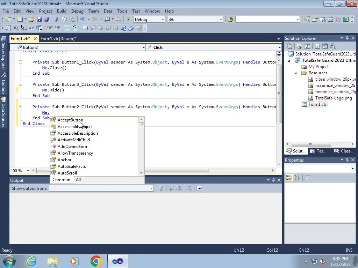Image resolution: width=358 pixels, height=268 pixels.
Task: Increase line indent toolbar icon
Action: click(57, 28)
